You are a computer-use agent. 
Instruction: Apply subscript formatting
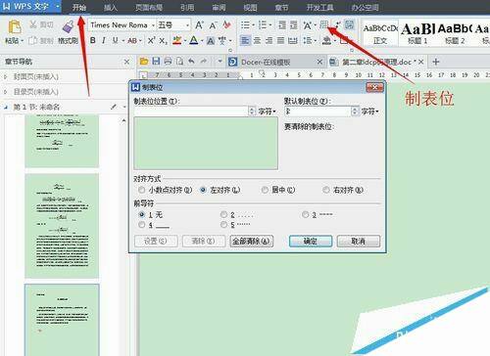tap(163, 41)
